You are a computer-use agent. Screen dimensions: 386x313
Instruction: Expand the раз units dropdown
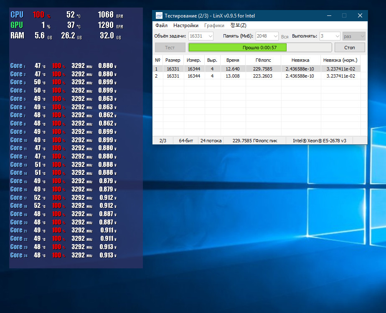pos(354,36)
